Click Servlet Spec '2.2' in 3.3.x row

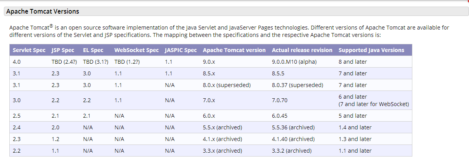(x=17, y=151)
